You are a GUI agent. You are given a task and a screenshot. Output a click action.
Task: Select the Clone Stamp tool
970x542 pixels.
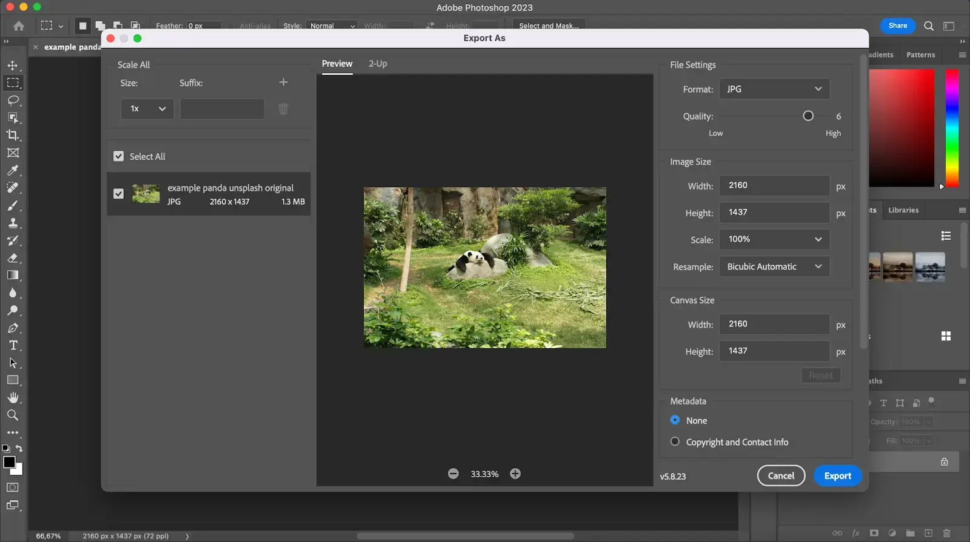click(x=13, y=223)
